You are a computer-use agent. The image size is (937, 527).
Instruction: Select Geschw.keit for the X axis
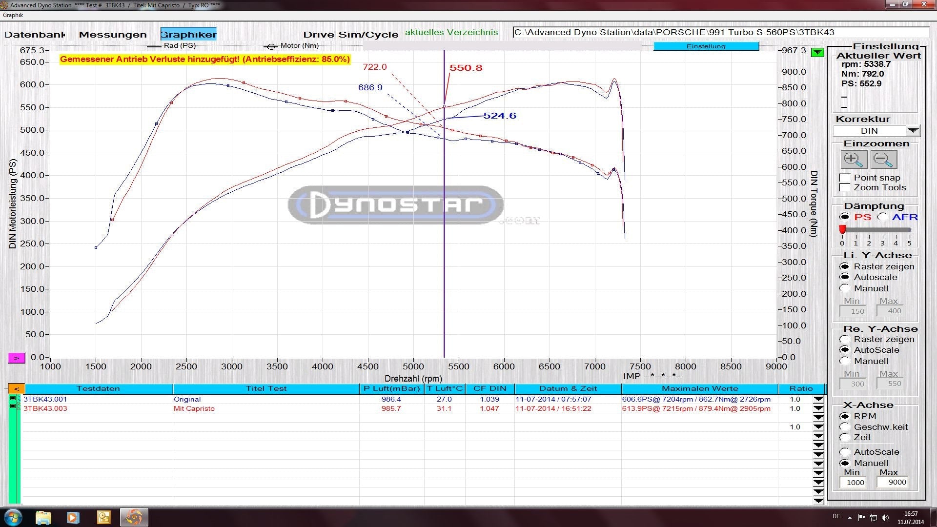[x=845, y=427]
